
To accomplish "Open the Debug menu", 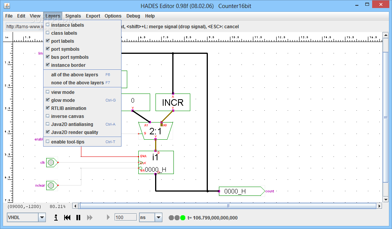I will click(x=133, y=16).
